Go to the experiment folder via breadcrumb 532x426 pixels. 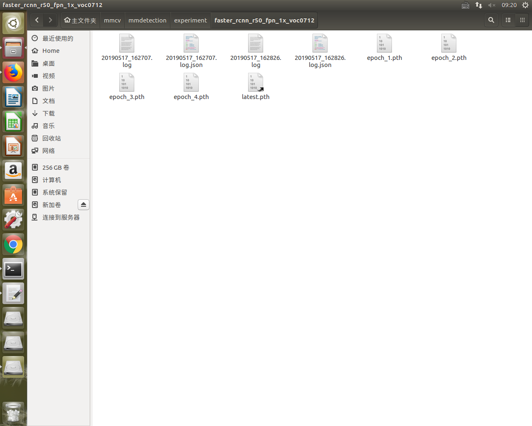tap(190, 20)
